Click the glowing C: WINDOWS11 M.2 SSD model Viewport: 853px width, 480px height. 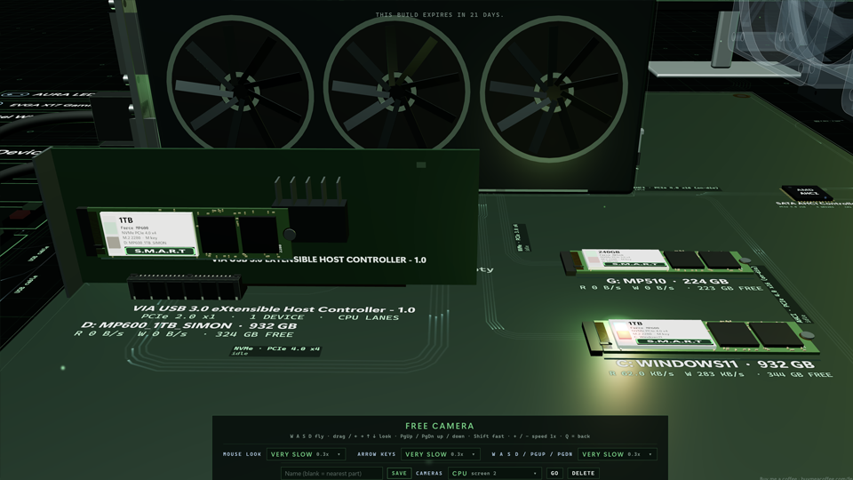[x=699, y=336]
